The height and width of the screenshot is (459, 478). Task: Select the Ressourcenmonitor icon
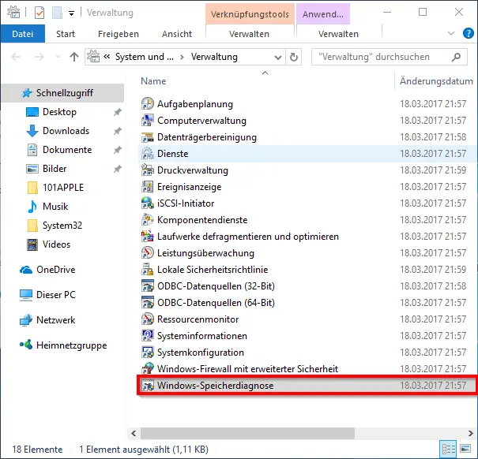click(148, 319)
